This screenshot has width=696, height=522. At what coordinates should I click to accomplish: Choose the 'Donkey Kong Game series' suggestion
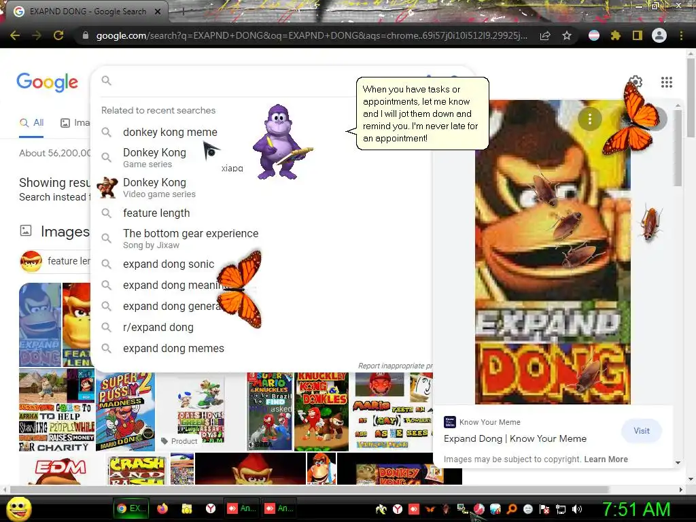pyautogui.click(x=154, y=158)
